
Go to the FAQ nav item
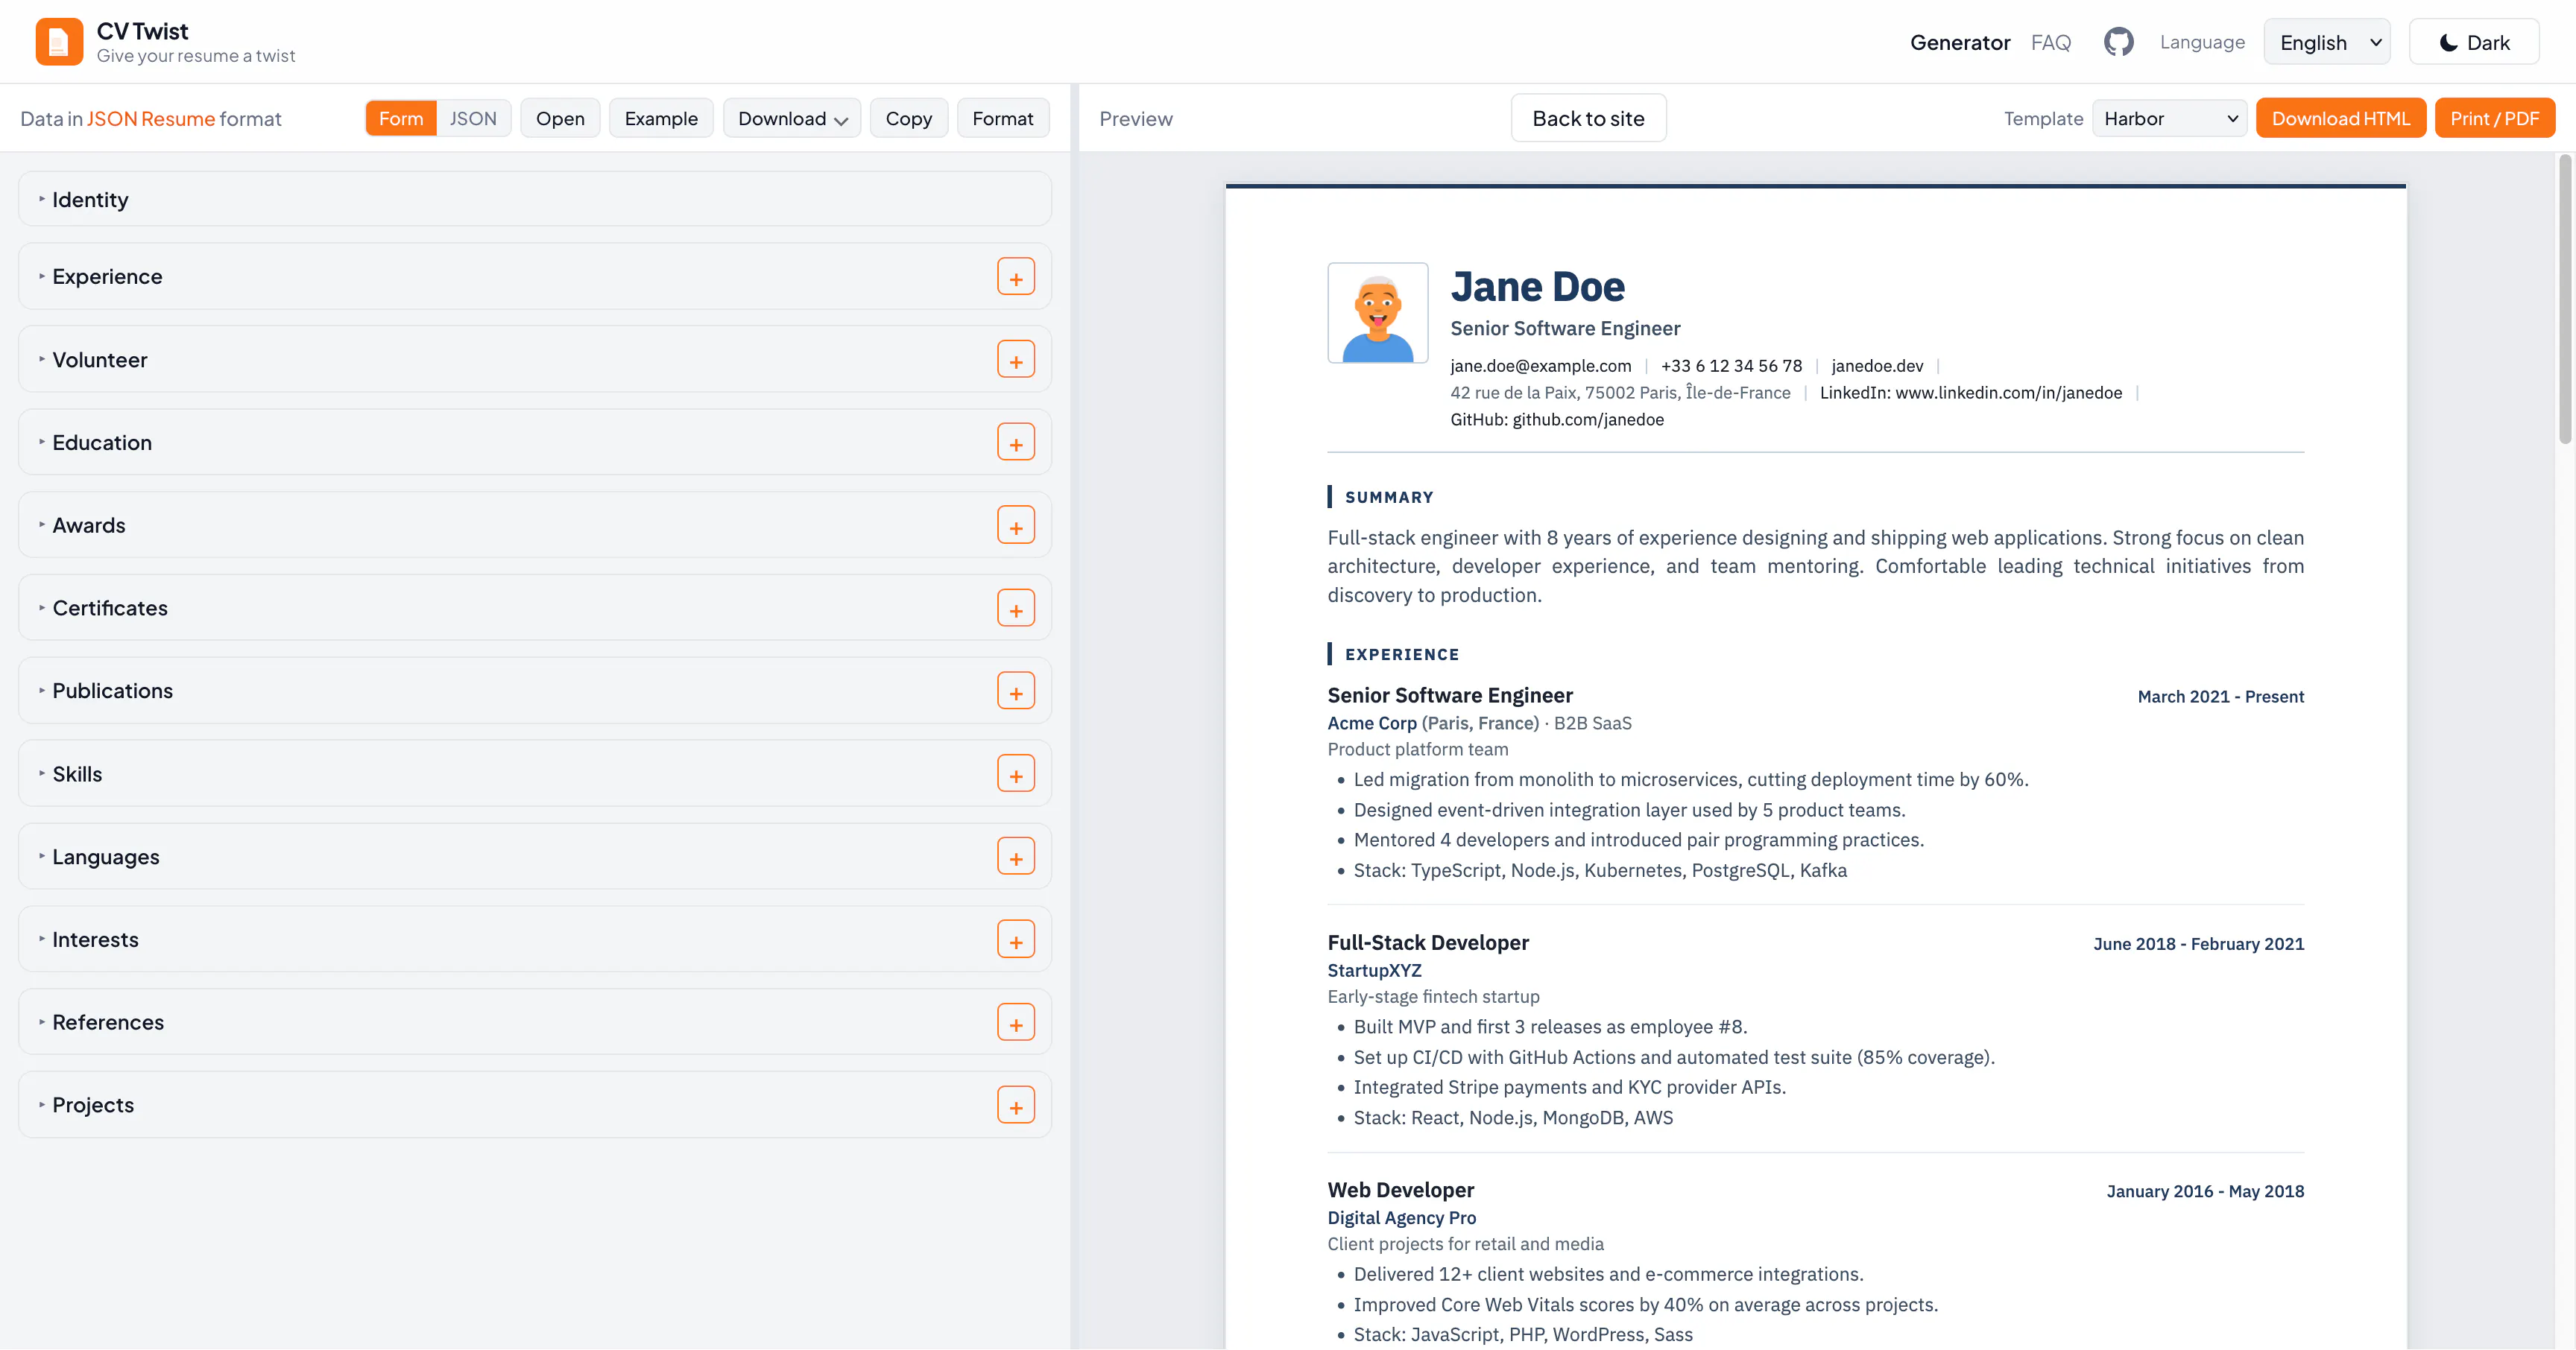tap(2050, 42)
